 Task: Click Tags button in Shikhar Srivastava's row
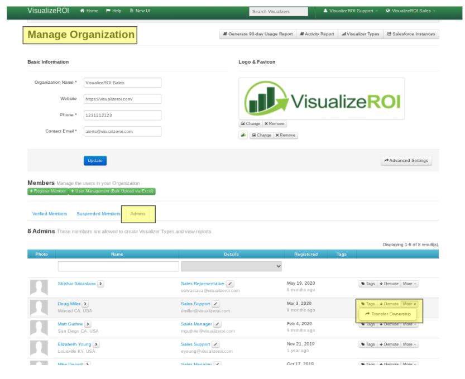click(x=368, y=284)
